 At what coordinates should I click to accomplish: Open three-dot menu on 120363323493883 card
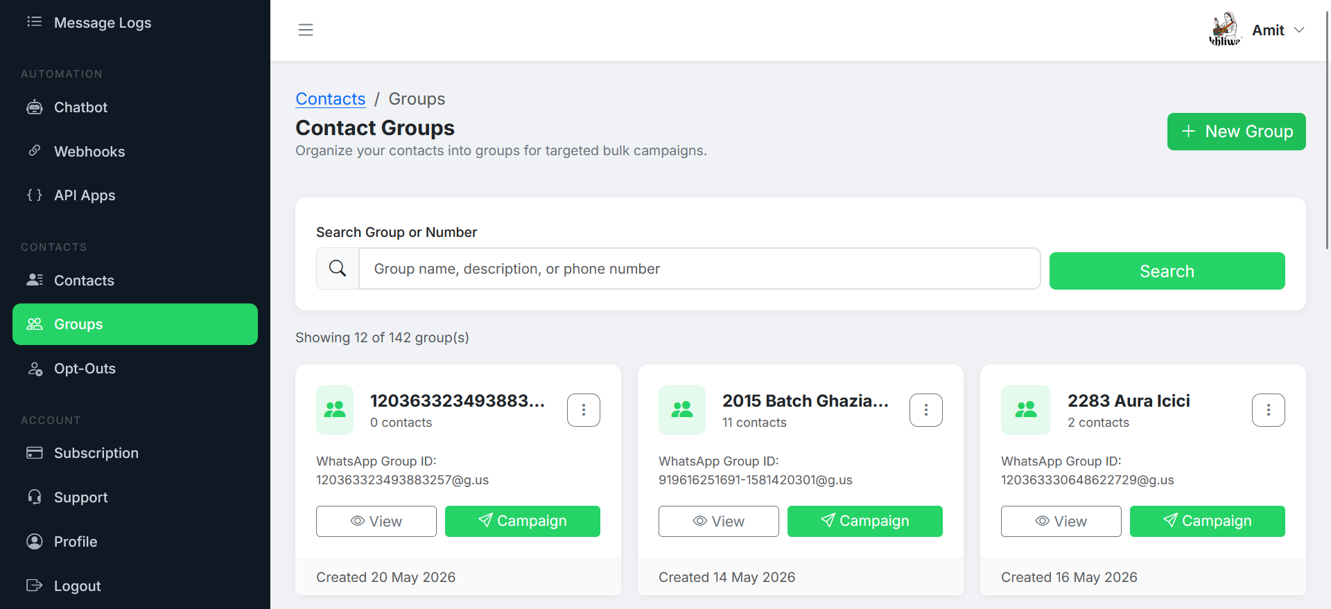[584, 410]
